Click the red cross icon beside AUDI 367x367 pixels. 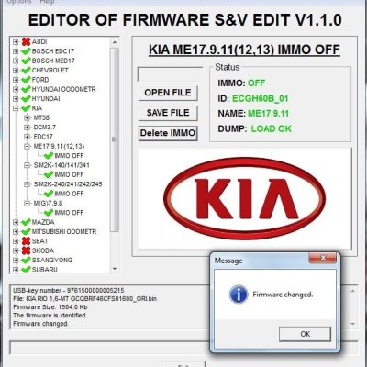tap(26, 41)
